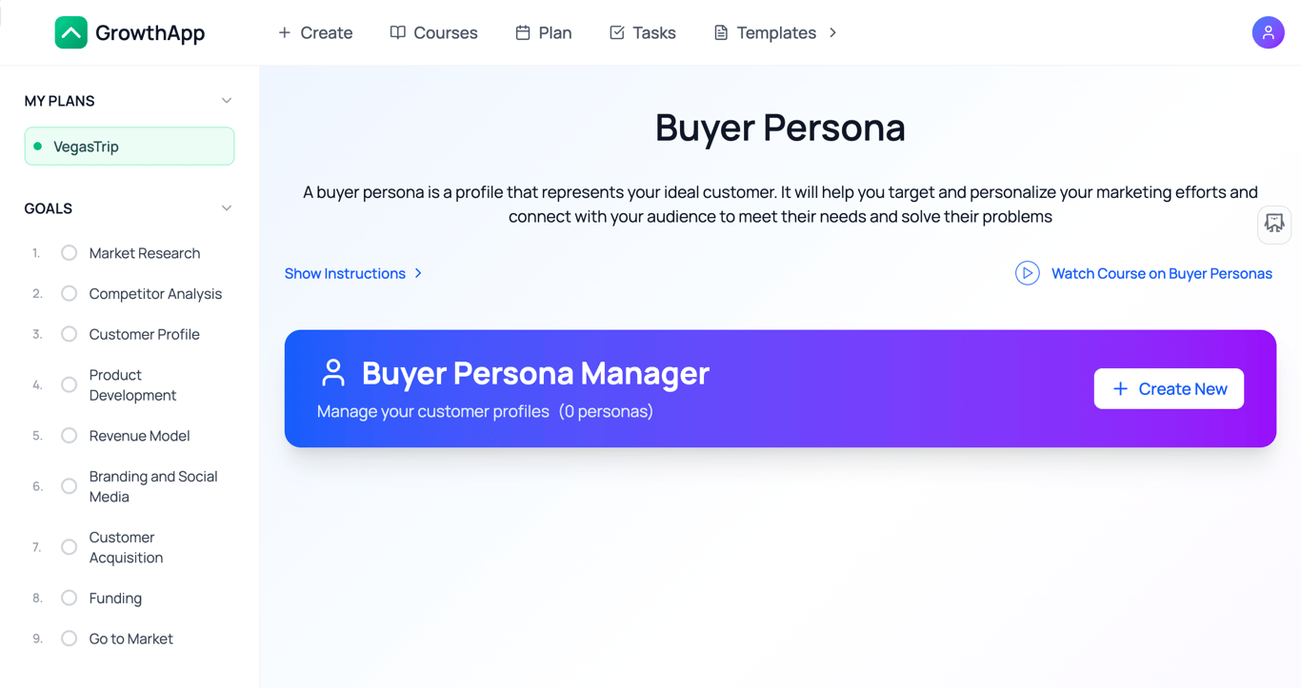
Task: Open the Customer Acquisition goal
Action: [x=126, y=547]
